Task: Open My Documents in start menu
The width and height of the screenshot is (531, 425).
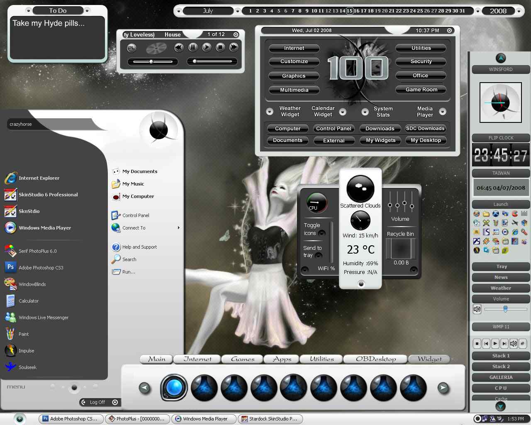Action: point(134,171)
